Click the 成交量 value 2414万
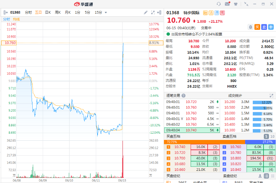The height and width of the screenshot is (183, 276). [268, 41]
